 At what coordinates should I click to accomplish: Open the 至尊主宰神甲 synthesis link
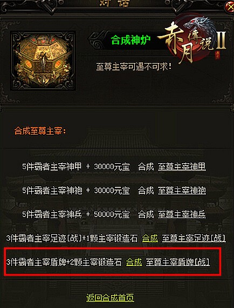coord(182,166)
